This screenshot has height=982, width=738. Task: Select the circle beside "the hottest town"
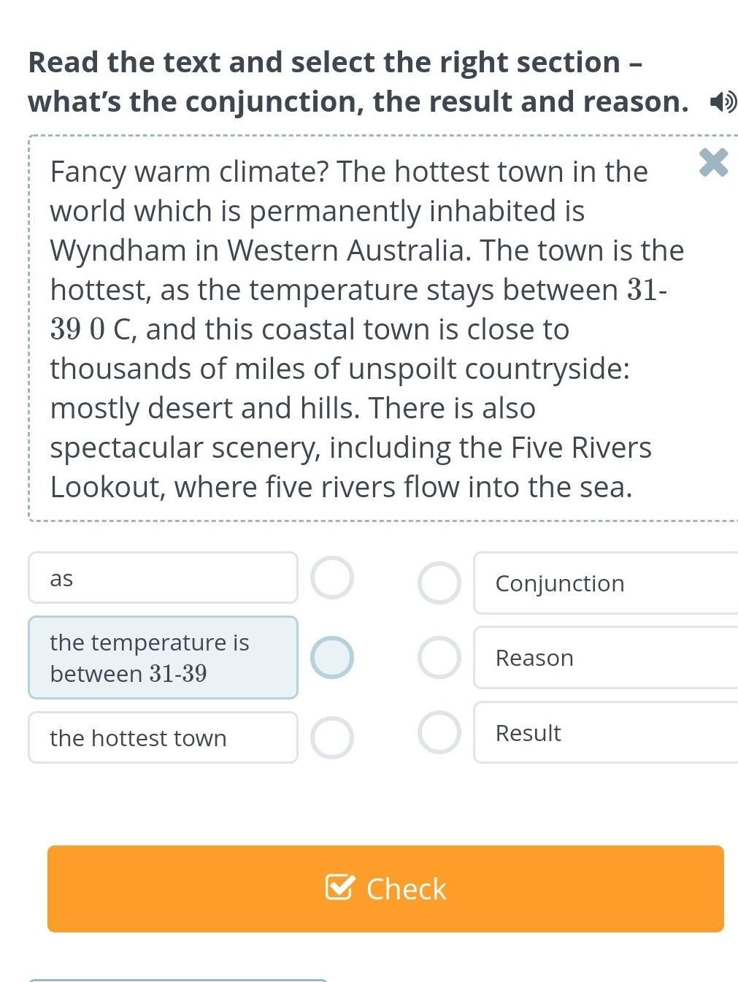tap(332, 737)
